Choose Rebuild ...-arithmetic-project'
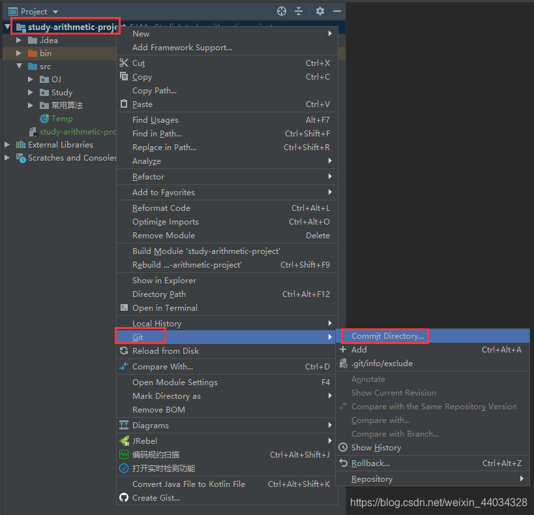Image resolution: width=534 pixels, height=515 pixels. (x=227, y=264)
